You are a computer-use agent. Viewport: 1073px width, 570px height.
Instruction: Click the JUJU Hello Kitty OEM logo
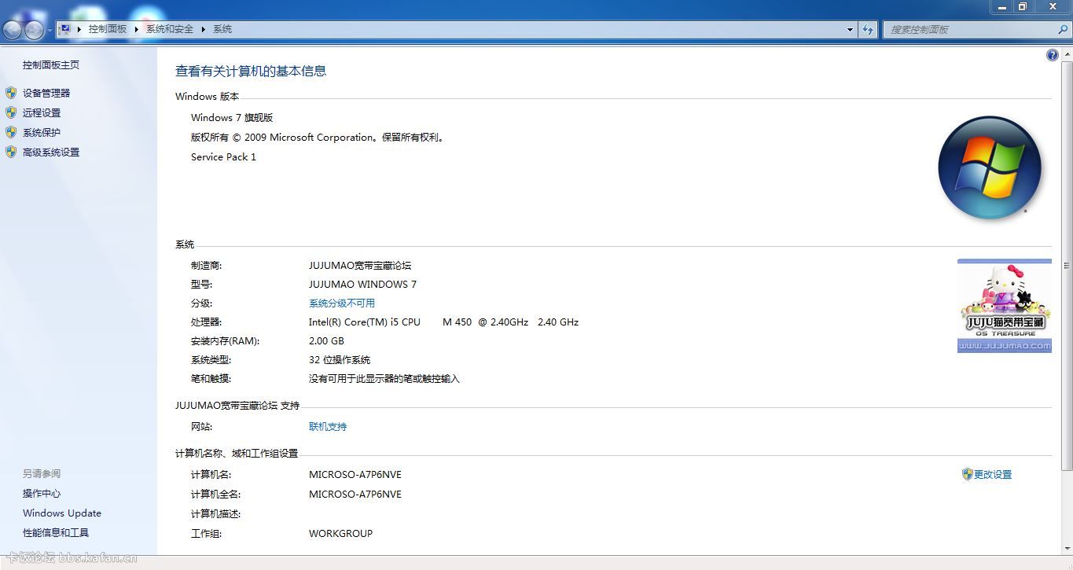click(1005, 306)
